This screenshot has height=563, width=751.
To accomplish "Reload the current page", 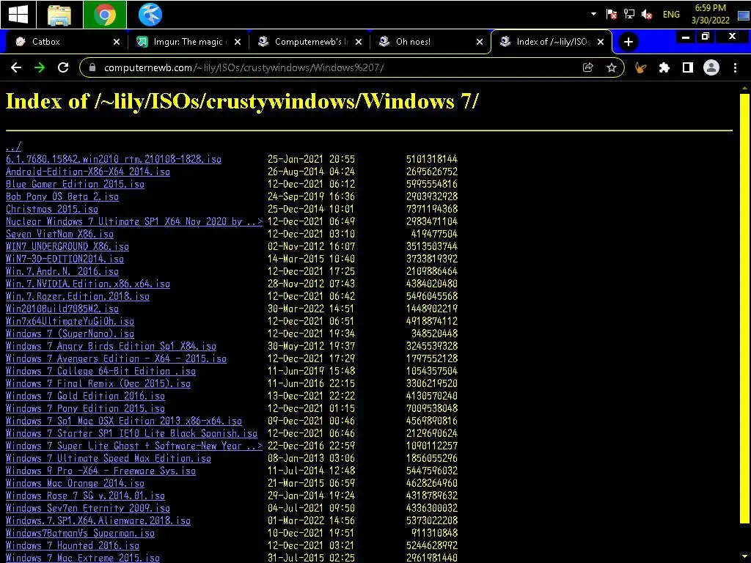I will pyautogui.click(x=63, y=67).
